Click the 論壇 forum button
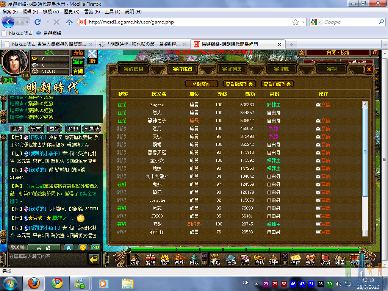Screen dimensions: 388x291 (x=78, y=62)
